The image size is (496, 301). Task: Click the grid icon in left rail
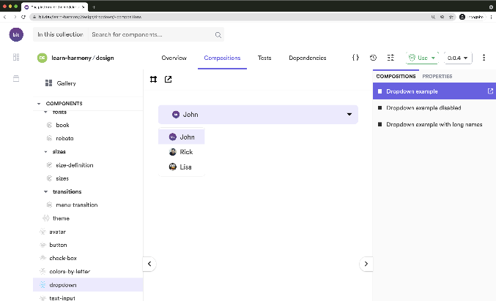[x=16, y=58]
